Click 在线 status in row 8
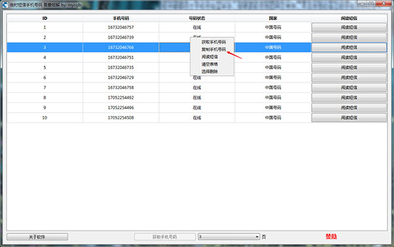Viewport: 394px width, 247px height. pos(197,98)
